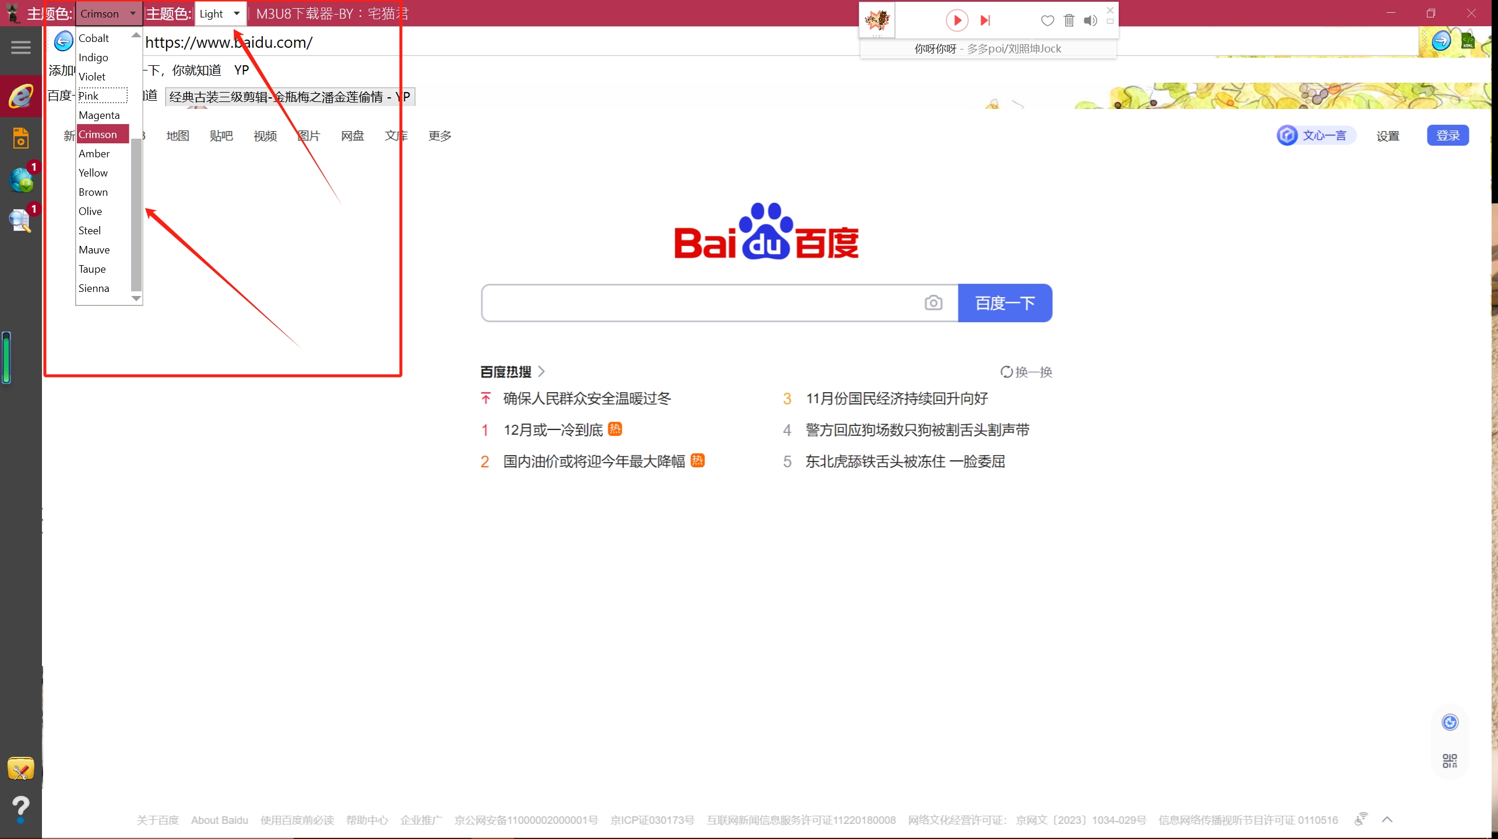
Task: Open the Crimson theme color combo box
Action: pos(108,13)
